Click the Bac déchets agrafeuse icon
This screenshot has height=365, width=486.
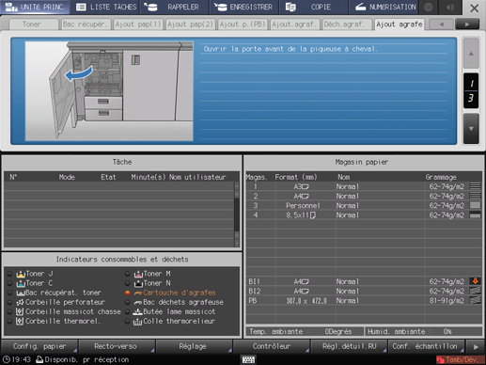click(x=138, y=303)
